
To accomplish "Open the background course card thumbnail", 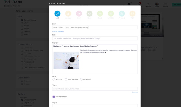I will pyautogui.click(x=152, y=25).
